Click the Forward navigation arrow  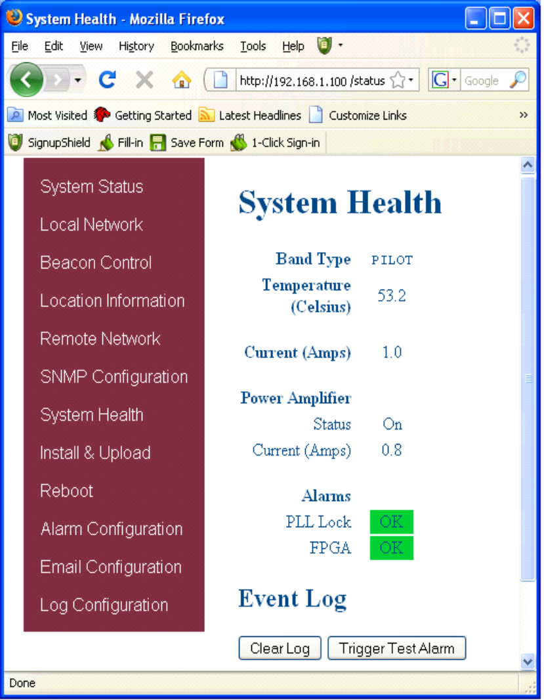[58, 80]
